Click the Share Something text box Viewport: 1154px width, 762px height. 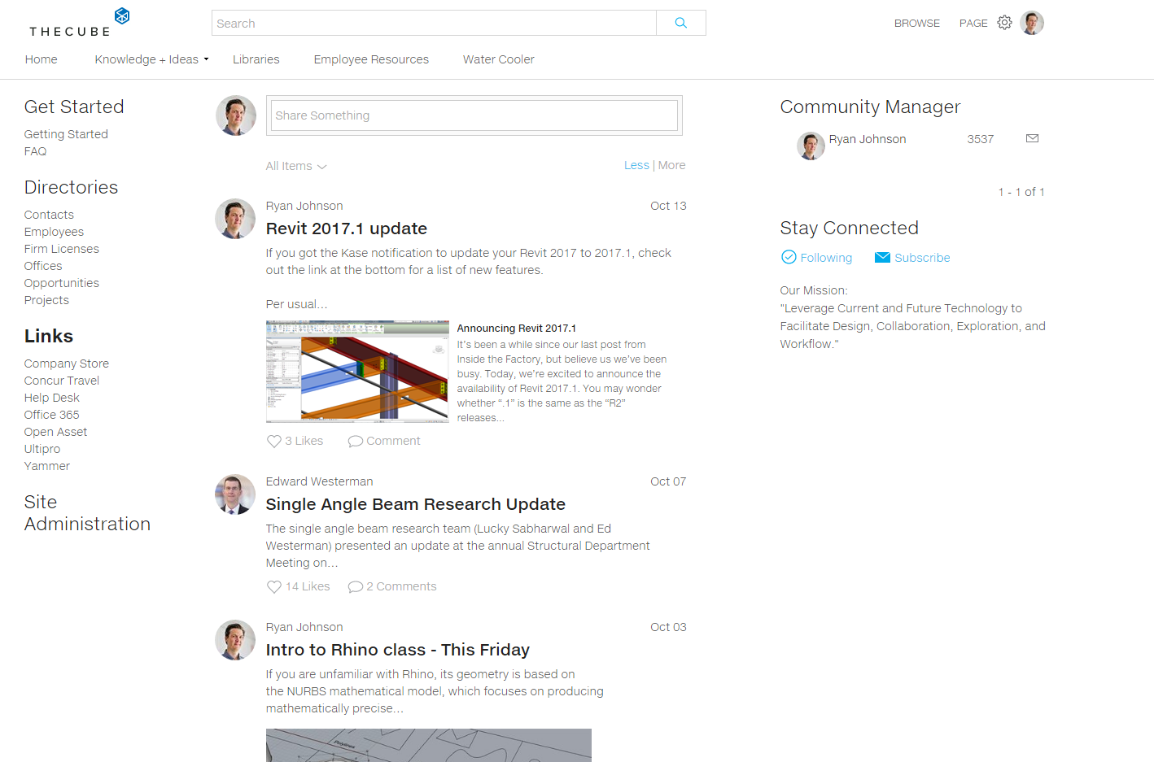474,115
